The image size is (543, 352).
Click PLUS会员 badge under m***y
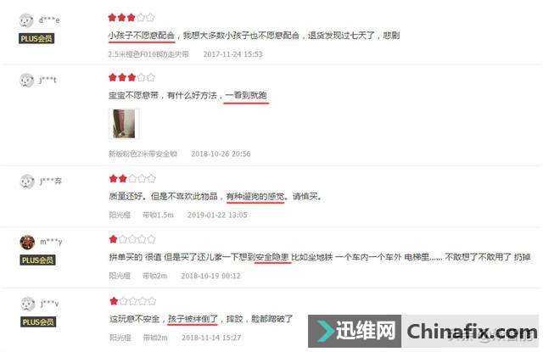pyautogui.click(x=37, y=260)
